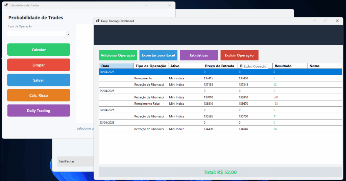346x181 pixels.
Task: Click the red Limpar button
Action: [39, 65]
